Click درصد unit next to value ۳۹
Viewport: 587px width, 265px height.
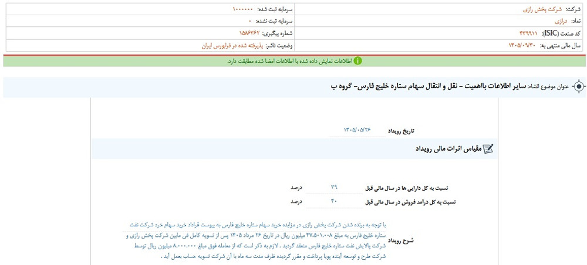point(296,187)
